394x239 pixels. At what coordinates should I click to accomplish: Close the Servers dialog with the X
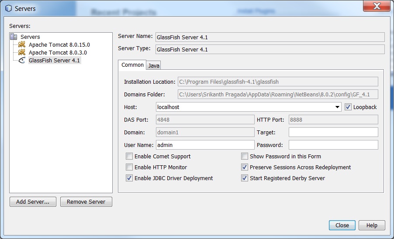pyautogui.click(x=377, y=6)
